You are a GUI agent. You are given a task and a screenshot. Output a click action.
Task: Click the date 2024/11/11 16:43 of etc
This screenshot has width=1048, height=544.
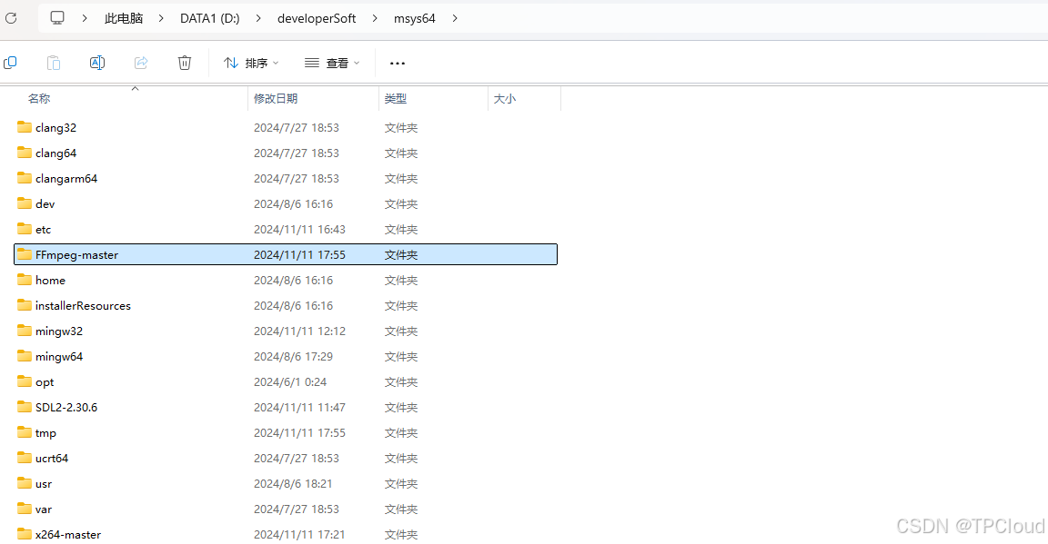coord(299,229)
